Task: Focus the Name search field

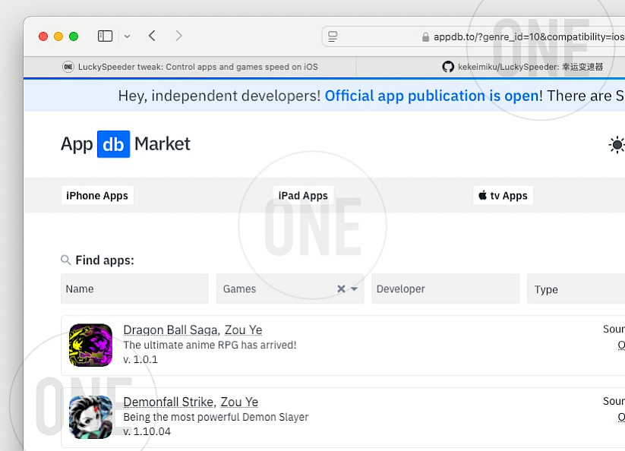Action: coord(134,289)
